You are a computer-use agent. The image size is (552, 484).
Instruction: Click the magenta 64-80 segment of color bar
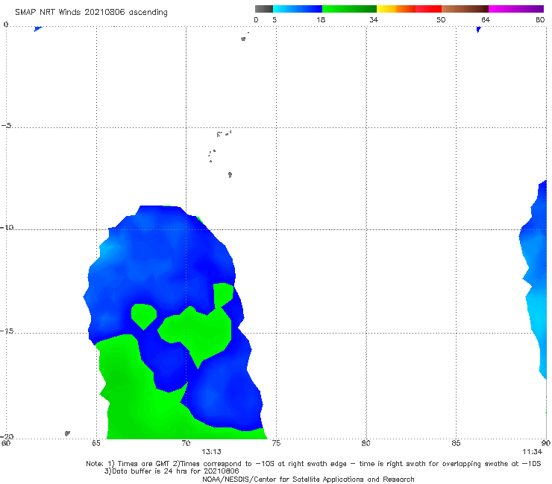coord(516,9)
